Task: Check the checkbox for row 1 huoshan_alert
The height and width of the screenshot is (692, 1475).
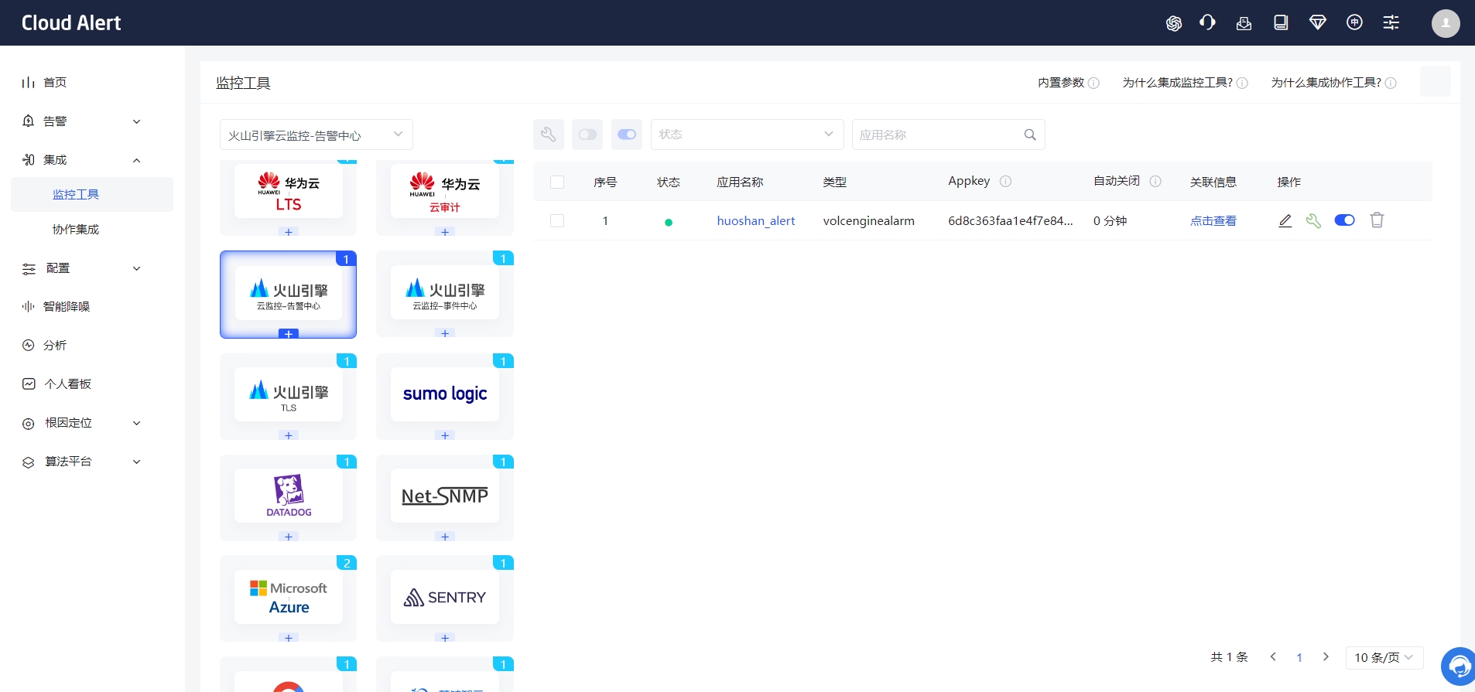Action: pyautogui.click(x=557, y=220)
